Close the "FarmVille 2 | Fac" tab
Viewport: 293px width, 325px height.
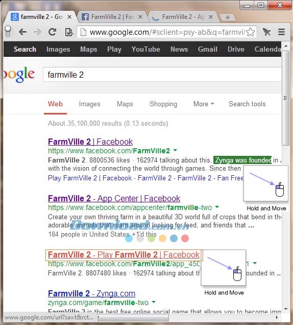coord(140,17)
